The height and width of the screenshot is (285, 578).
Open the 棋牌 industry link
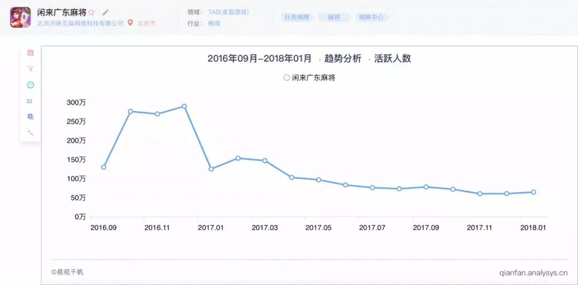[214, 23]
